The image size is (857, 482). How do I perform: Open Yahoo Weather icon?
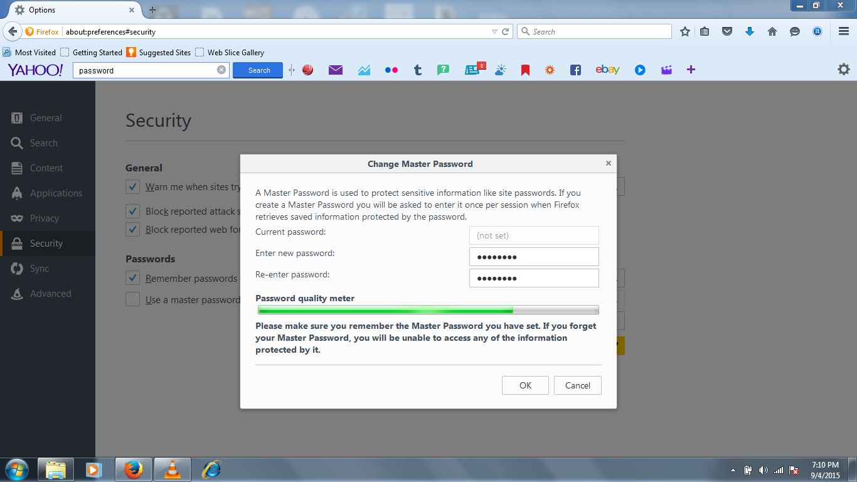point(500,70)
